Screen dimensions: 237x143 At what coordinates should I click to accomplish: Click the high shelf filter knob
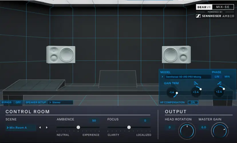(219, 92)
